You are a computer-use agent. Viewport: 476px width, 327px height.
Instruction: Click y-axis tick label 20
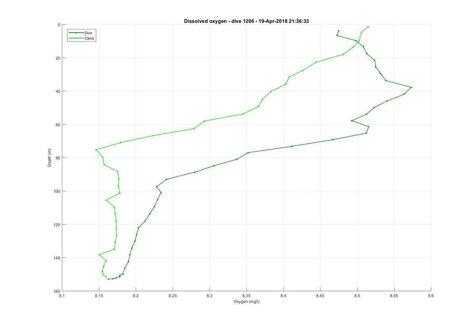coord(57,58)
